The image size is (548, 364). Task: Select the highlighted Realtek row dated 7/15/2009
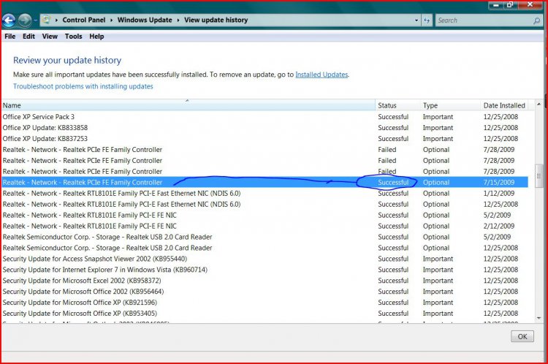[265, 182]
